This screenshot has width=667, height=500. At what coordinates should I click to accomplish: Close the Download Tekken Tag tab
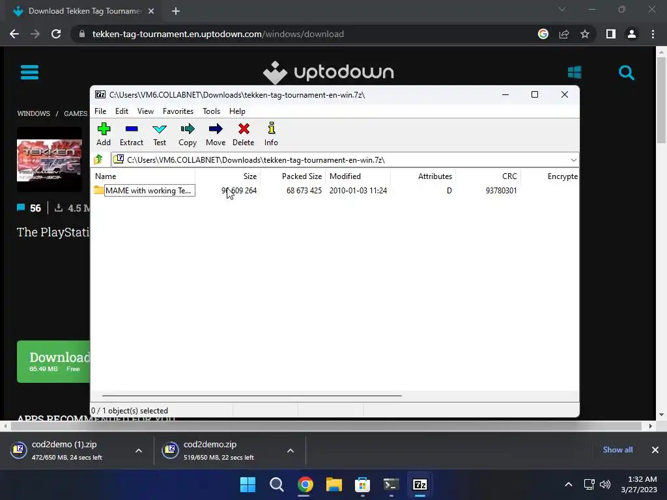coord(151,11)
